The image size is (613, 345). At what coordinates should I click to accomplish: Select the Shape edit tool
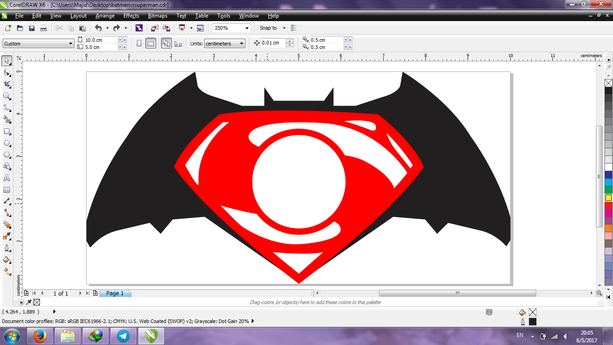click(x=7, y=72)
